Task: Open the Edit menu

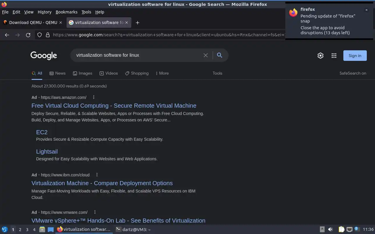Action: pyautogui.click(x=16, y=12)
